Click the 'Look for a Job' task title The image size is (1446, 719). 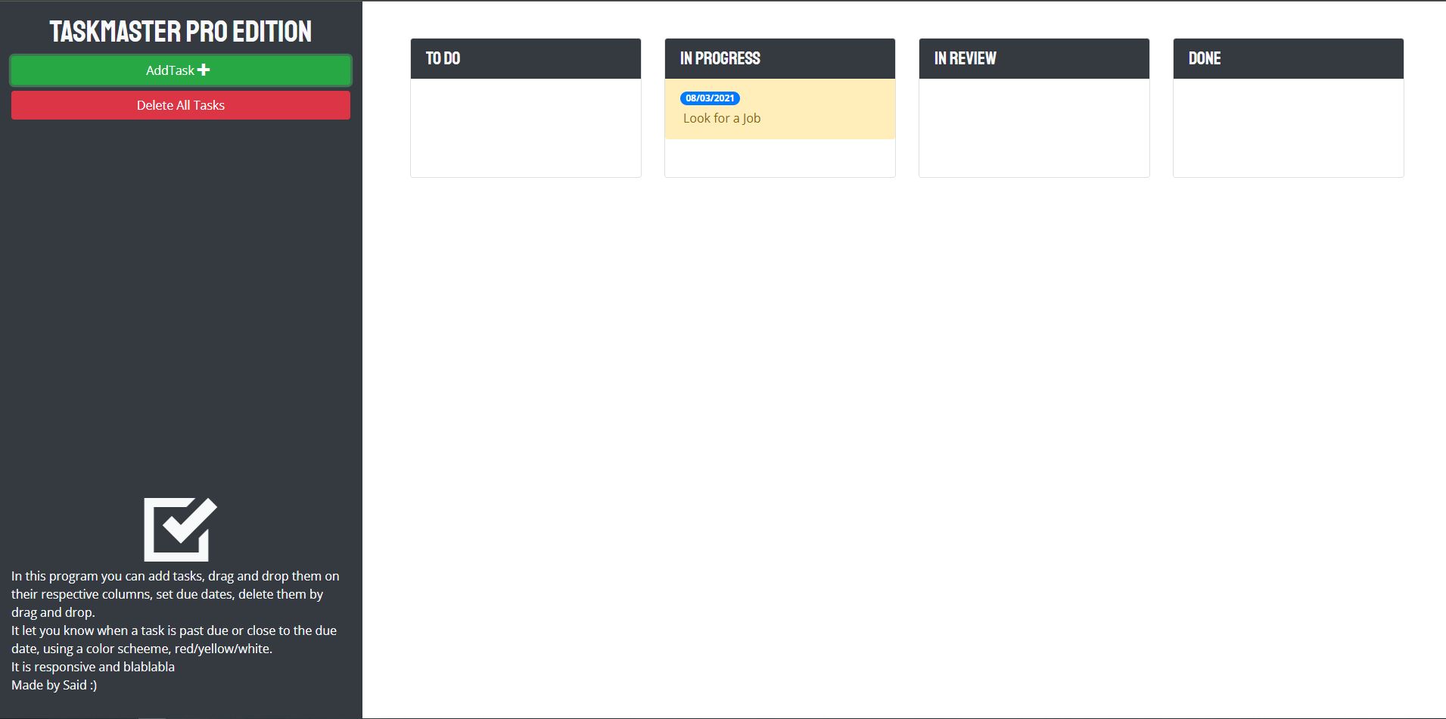click(722, 118)
